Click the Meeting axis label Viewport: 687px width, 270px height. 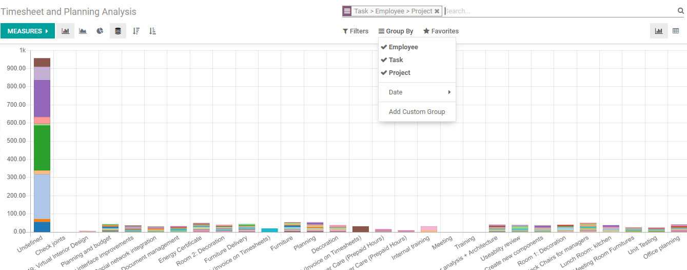(441, 244)
